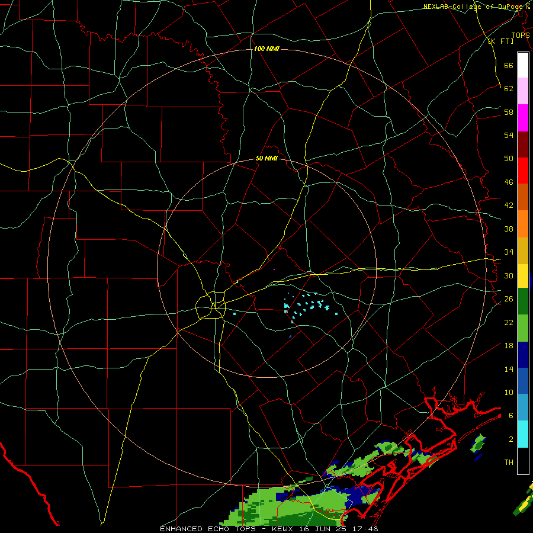The image size is (533, 533).
Task: Click the '100 NMI' range ring label
Action: (x=266, y=49)
